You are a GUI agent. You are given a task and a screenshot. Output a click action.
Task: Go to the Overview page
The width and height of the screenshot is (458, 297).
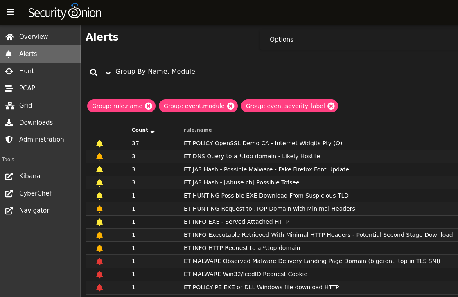coord(40,37)
